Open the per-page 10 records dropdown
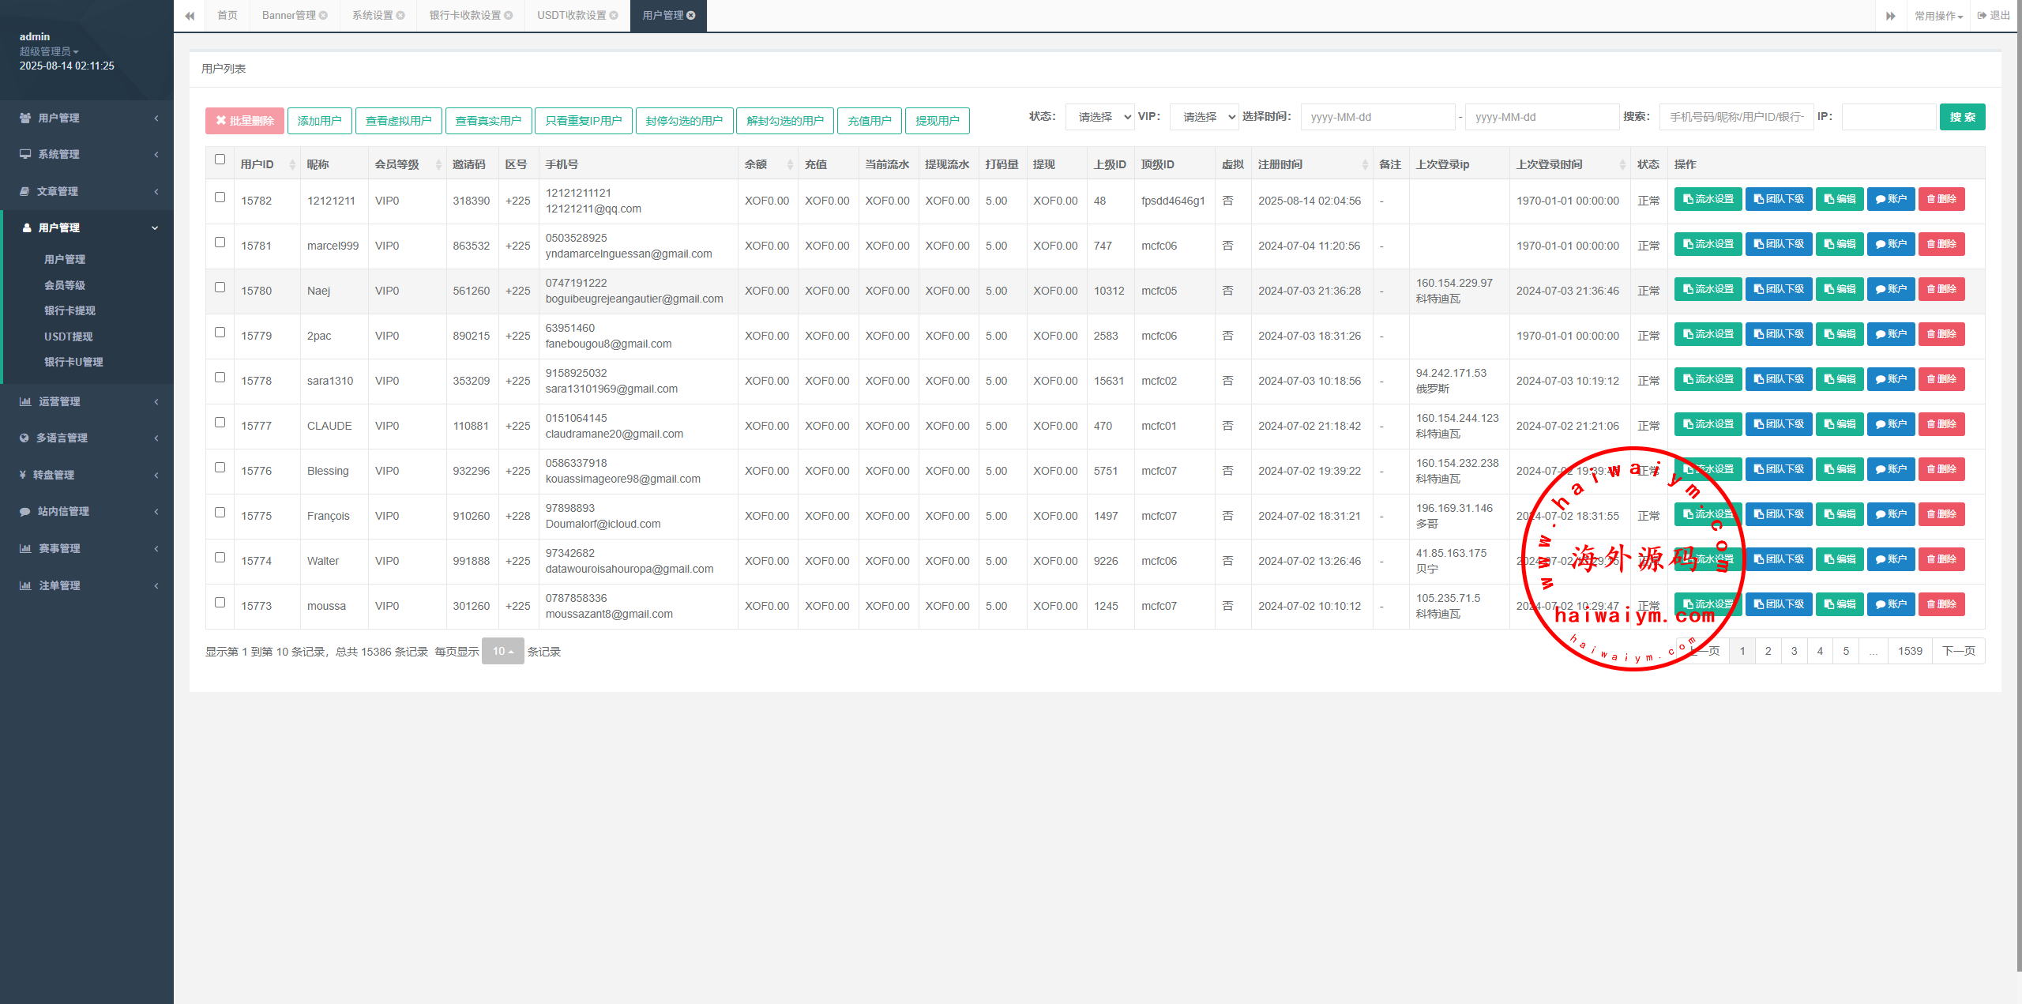 point(502,651)
